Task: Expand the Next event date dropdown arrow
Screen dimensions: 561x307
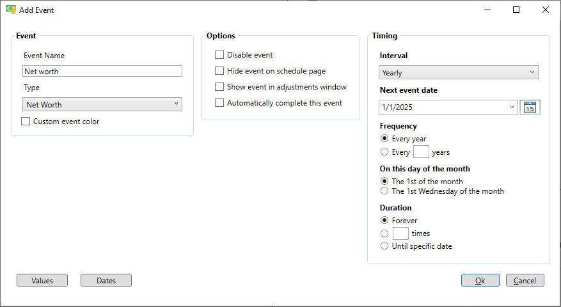Action: tap(512, 107)
